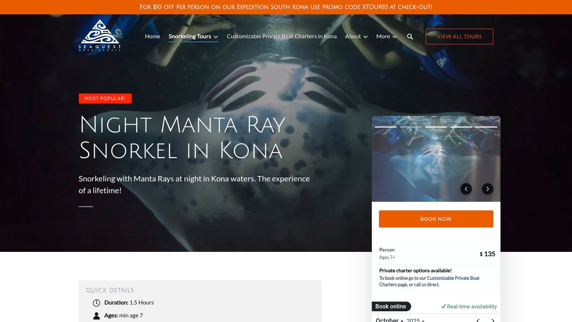Open the 2025 year selector
Viewport: 572px width, 322px height.
(x=415, y=320)
